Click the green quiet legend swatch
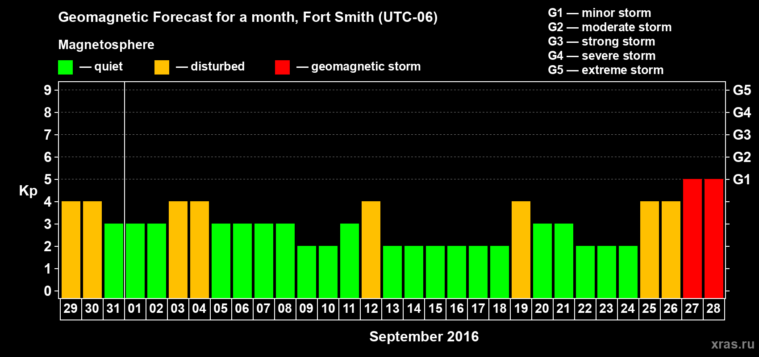The image size is (759, 357). 65,67
